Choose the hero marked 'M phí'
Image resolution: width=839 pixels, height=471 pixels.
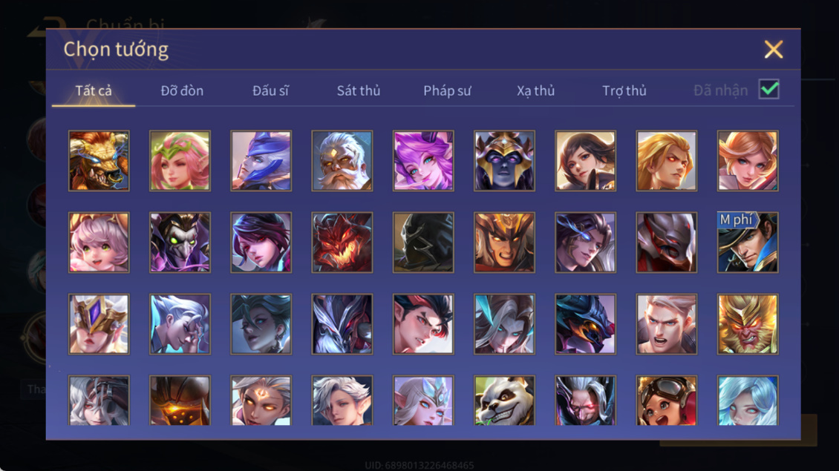coord(748,243)
